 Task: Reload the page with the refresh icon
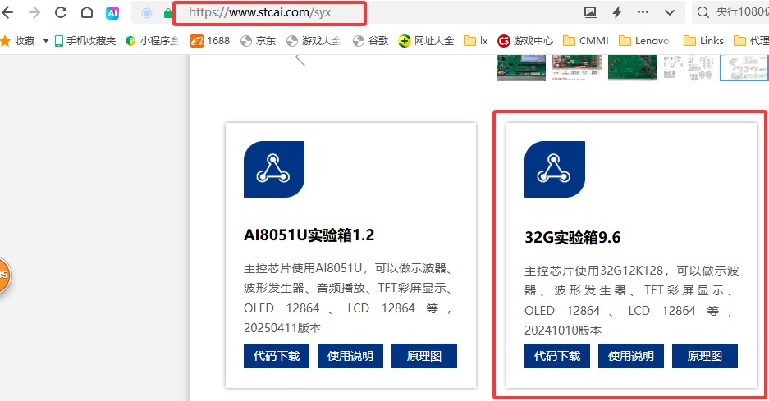pyautogui.click(x=61, y=12)
